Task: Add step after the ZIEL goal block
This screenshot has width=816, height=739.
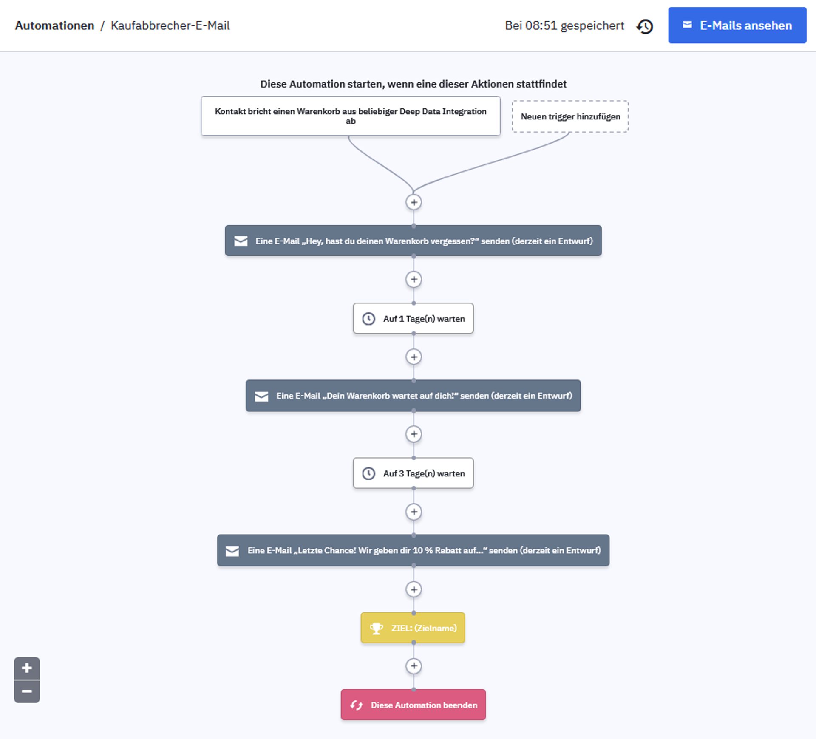Action: tap(414, 666)
